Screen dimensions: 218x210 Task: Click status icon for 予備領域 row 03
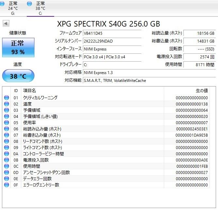coord(6,110)
